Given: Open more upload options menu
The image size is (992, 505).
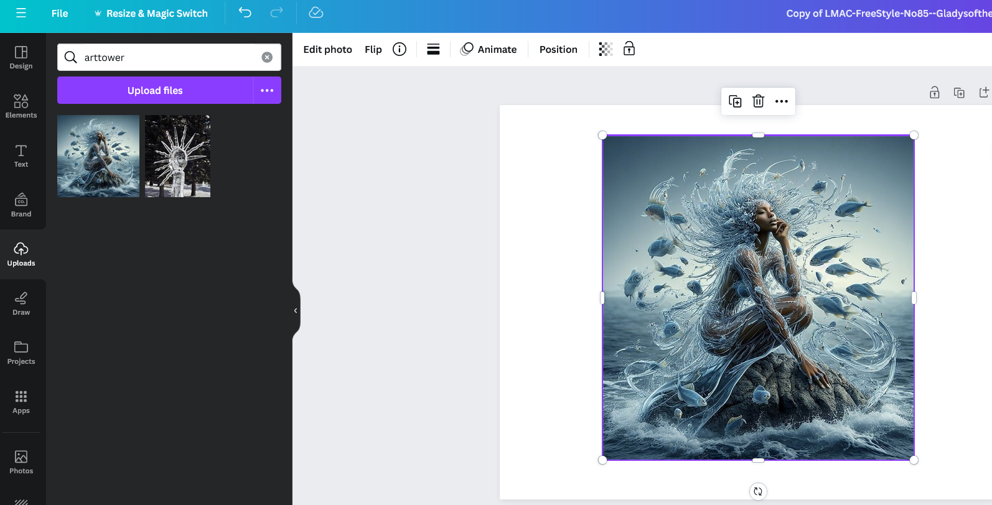Looking at the screenshot, I should (x=267, y=90).
